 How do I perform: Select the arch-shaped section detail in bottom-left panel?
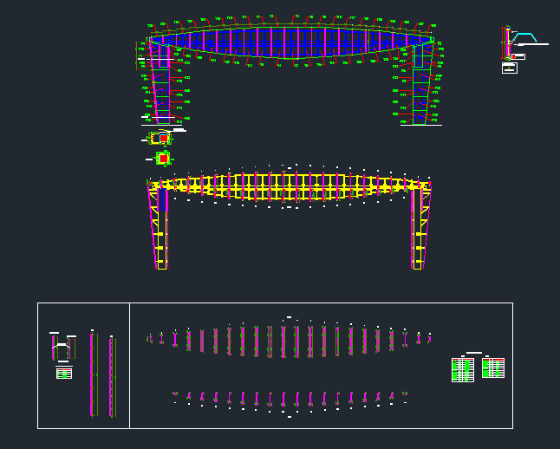tap(62, 349)
